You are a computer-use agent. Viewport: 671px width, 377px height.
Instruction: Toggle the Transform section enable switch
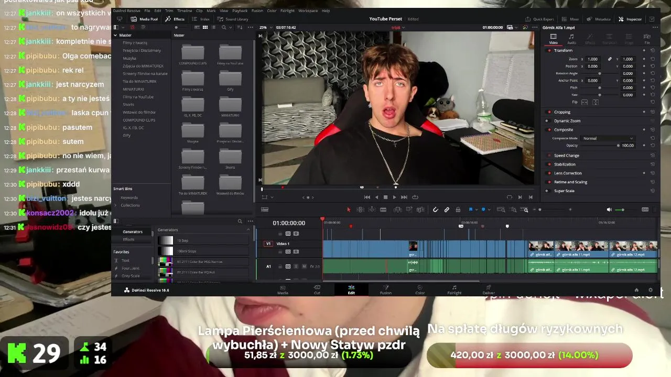549,50
